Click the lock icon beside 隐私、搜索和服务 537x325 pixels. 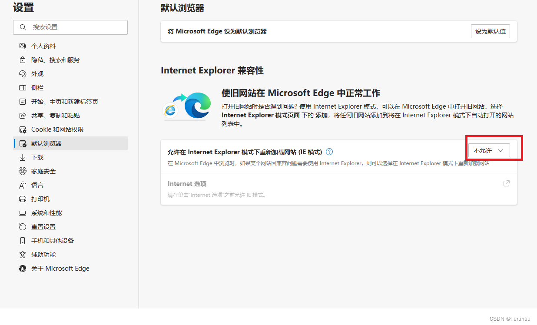[23, 60]
